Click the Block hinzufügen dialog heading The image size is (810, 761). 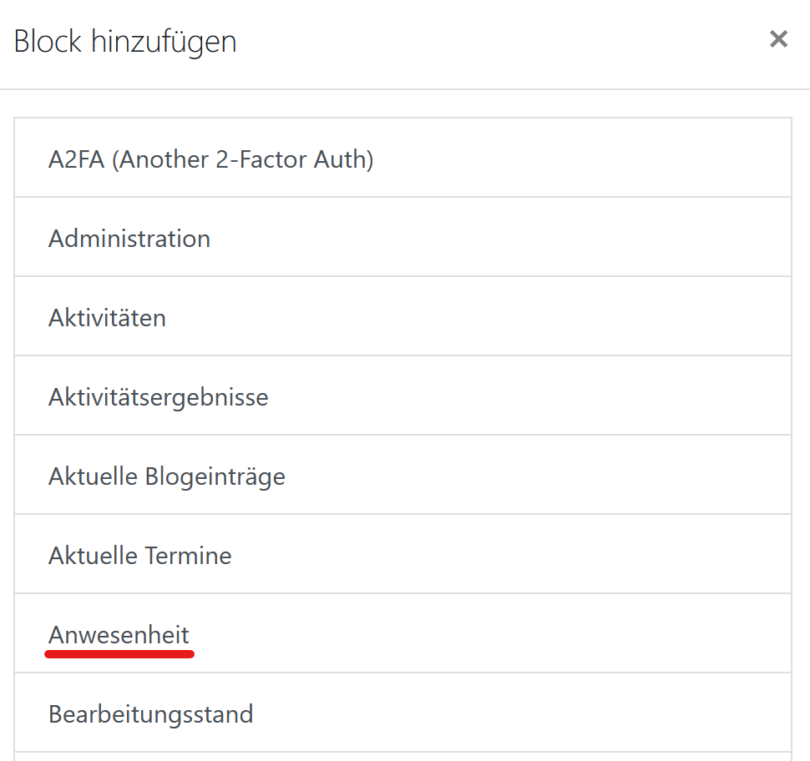125,41
